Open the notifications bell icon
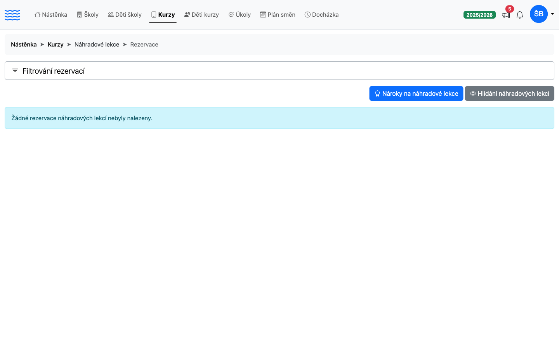Image resolution: width=559 pixels, height=349 pixels. click(x=520, y=15)
